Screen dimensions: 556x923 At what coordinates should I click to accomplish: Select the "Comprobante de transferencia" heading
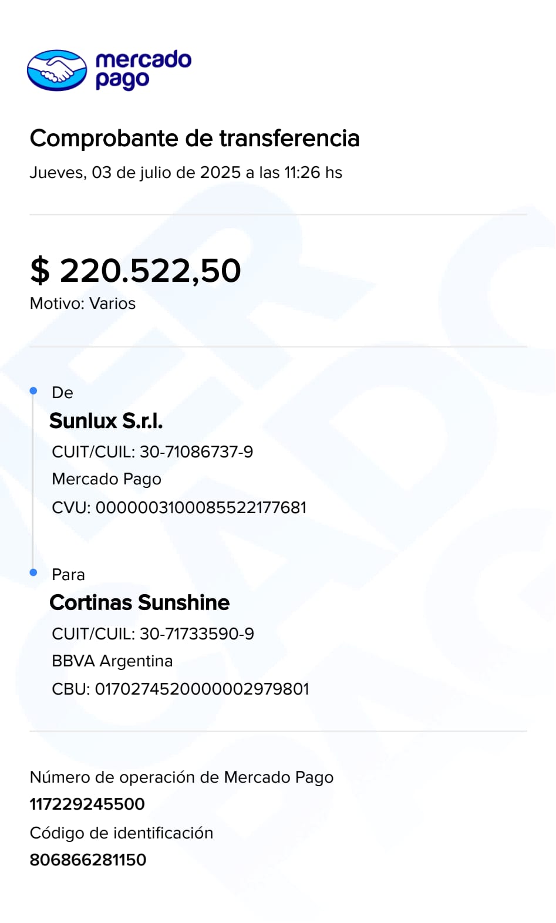point(194,139)
